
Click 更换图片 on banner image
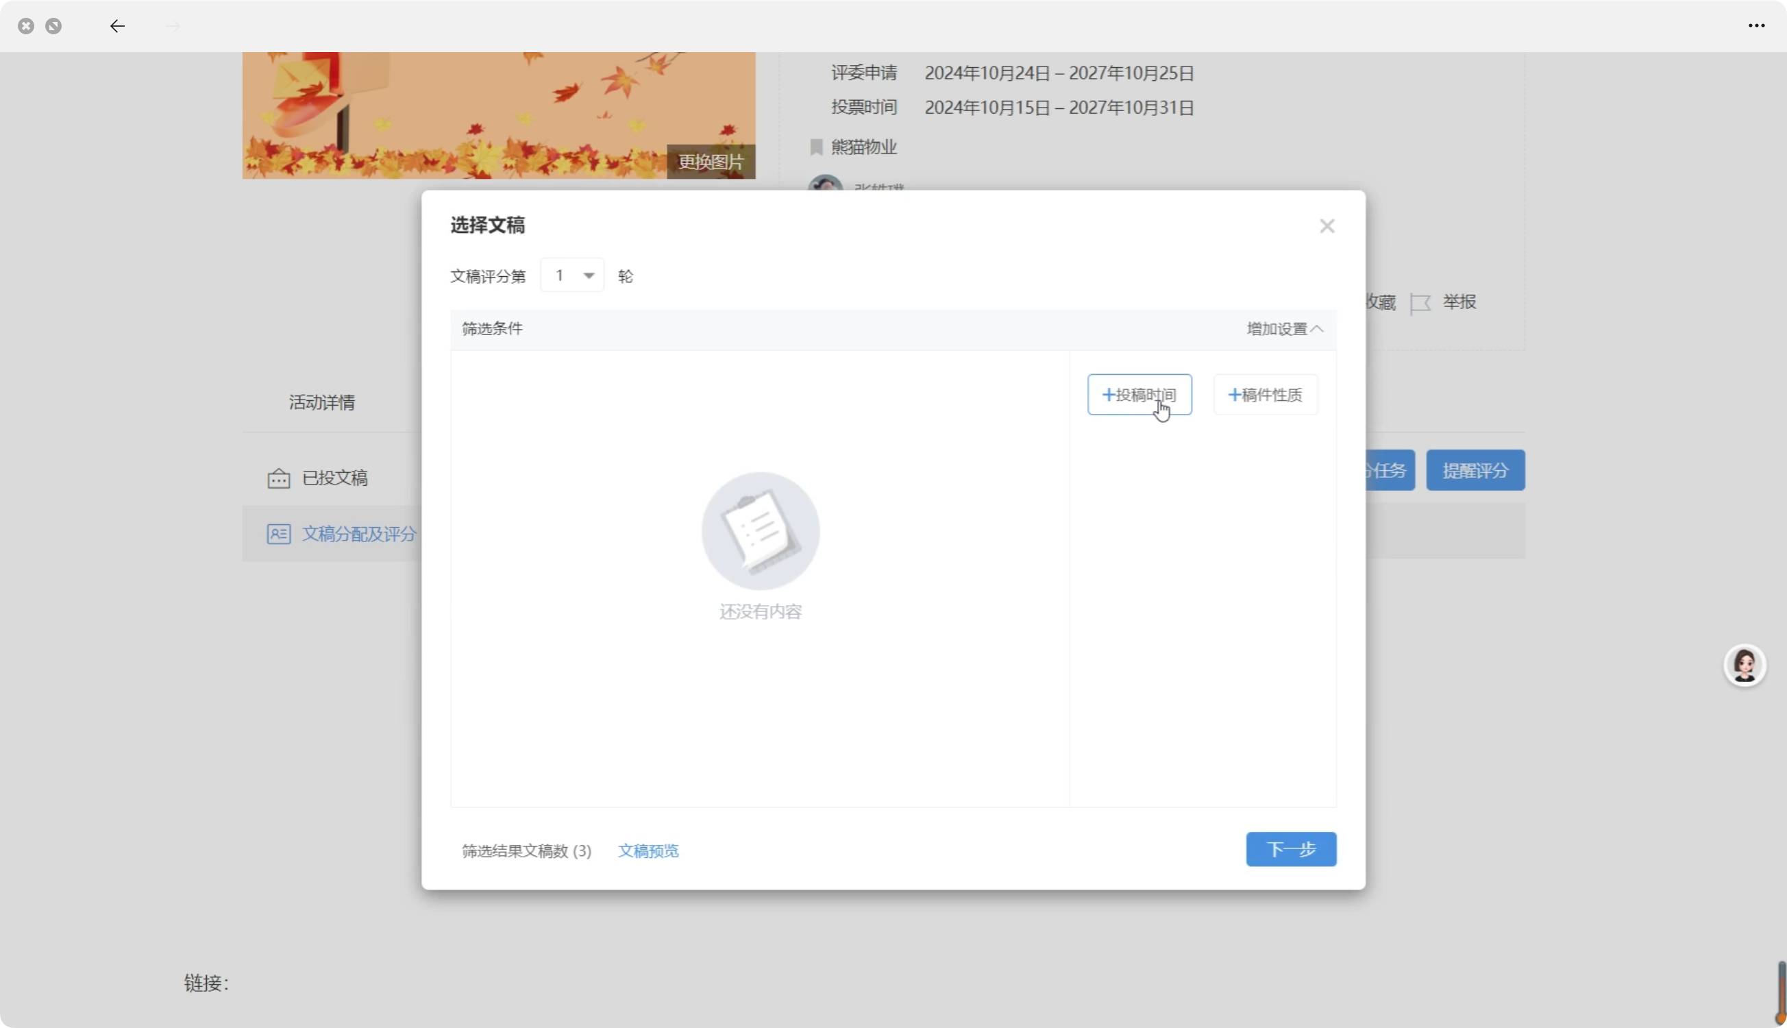711,162
